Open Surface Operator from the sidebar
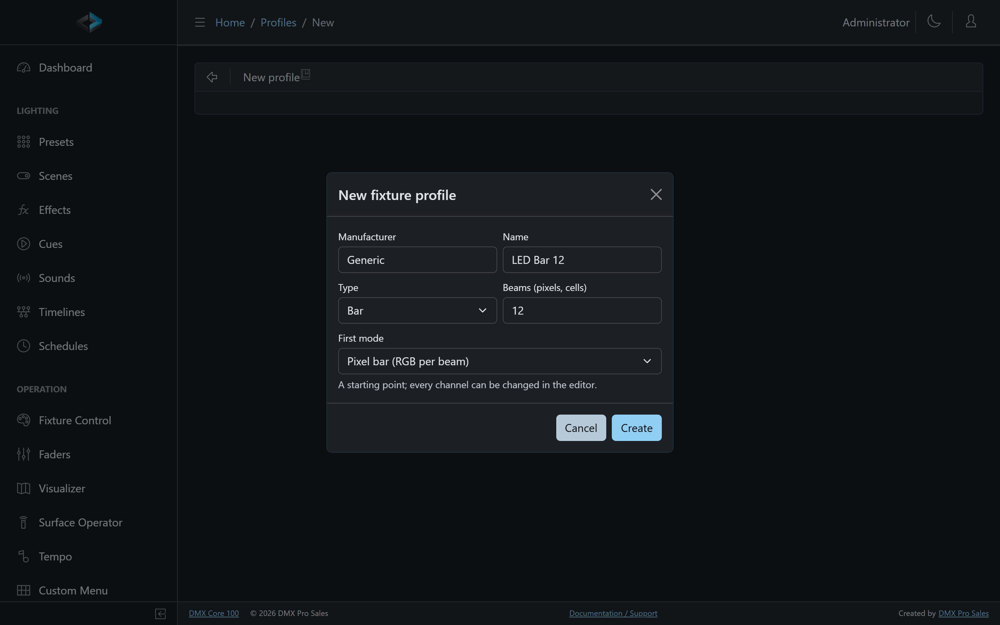The height and width of the screenshot is (625, 1000). [81, 523]
